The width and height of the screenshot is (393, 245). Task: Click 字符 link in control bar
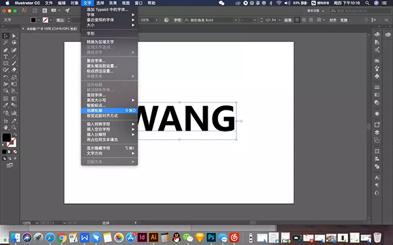(x=178, y=20)
